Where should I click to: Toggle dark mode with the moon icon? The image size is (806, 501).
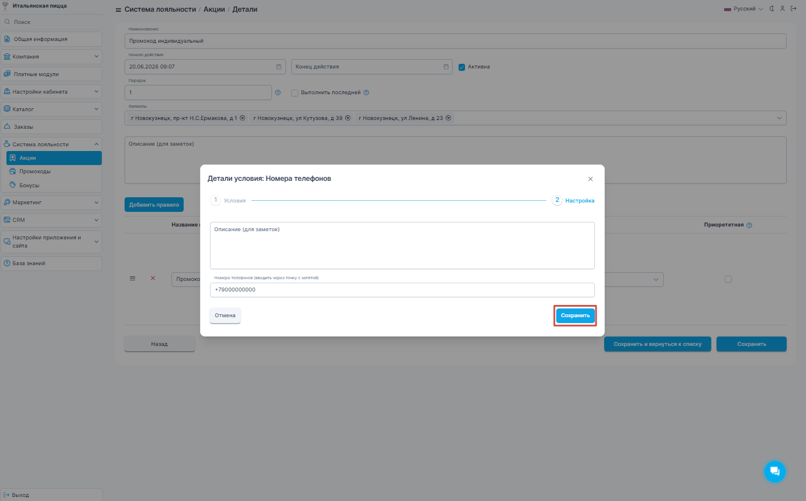pyautogui.click(x=772, y=9)
